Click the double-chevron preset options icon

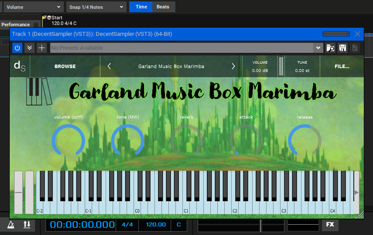click(x=29, y=48)
